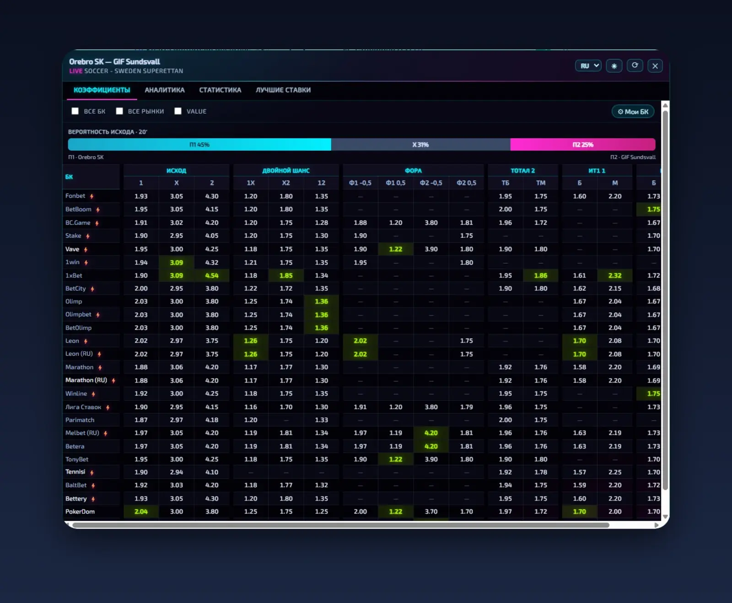Viewport: 732px width, 603px height.
Task: Click Olimp 12 highlighted odds 1.36
Action: coord(322,301)
